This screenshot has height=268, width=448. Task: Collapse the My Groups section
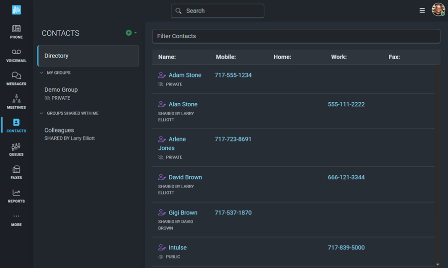click(42, 73)
